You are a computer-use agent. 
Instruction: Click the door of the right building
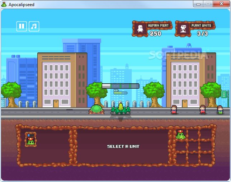coord(185,103)
